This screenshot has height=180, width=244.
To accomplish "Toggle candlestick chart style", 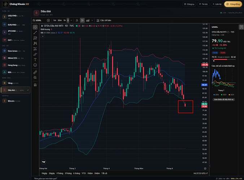I will click(x=82, y=20).
